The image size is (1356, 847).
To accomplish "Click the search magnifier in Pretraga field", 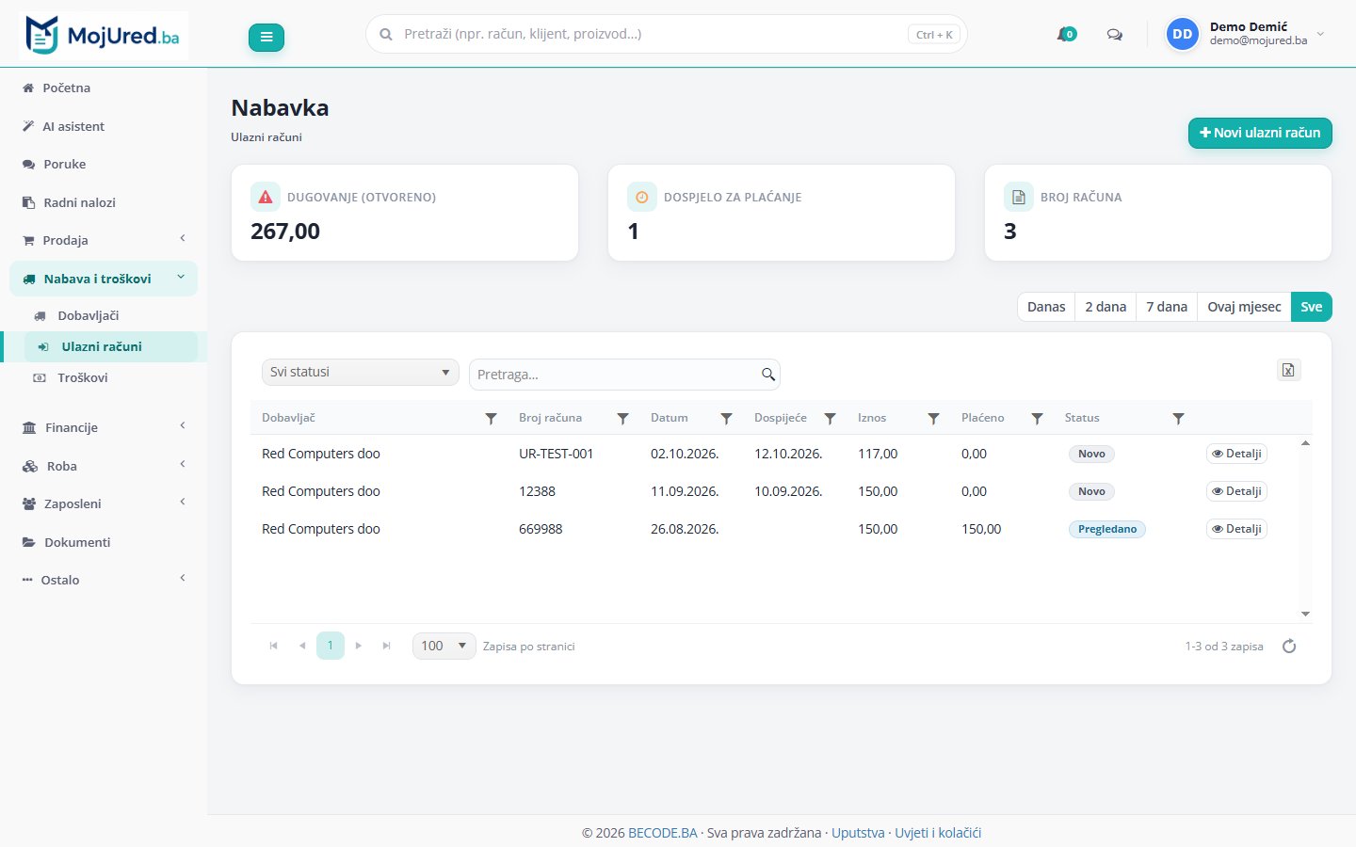I will (x=768, y=375).
